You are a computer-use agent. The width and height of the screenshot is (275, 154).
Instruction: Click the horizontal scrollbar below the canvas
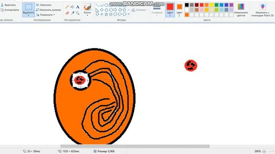(x=135, y=146)
